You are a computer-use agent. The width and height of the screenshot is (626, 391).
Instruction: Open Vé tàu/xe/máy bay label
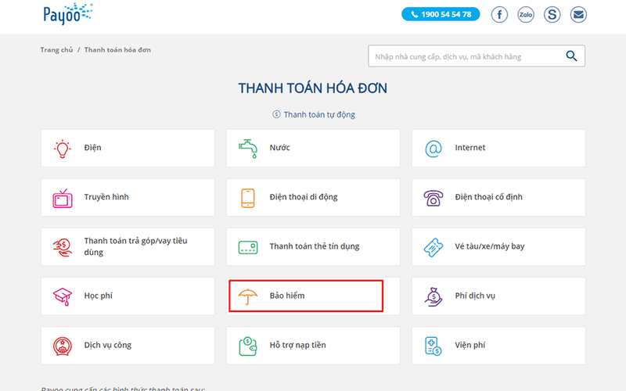point(490,246)
